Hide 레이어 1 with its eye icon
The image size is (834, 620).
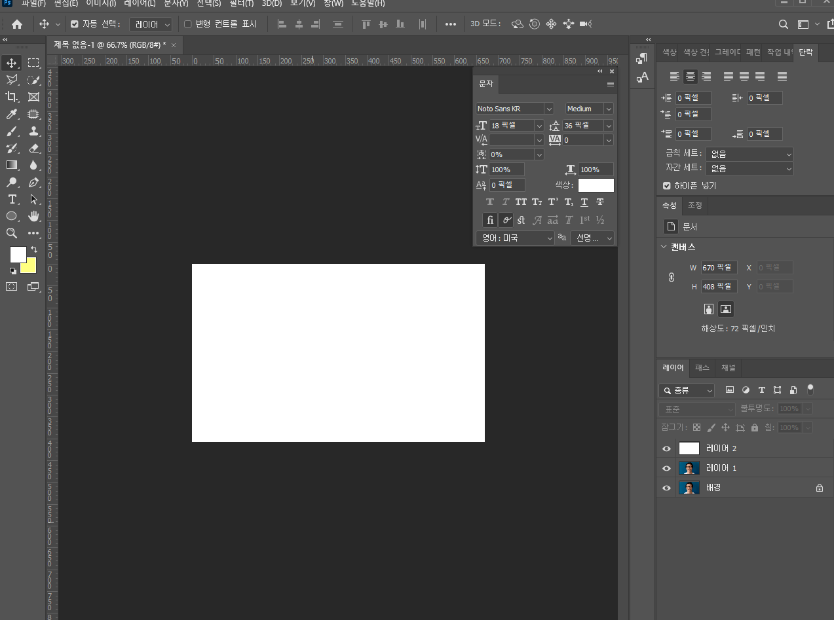(666, 468)
